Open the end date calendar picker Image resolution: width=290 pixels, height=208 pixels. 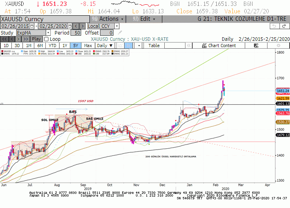(70, 26)
